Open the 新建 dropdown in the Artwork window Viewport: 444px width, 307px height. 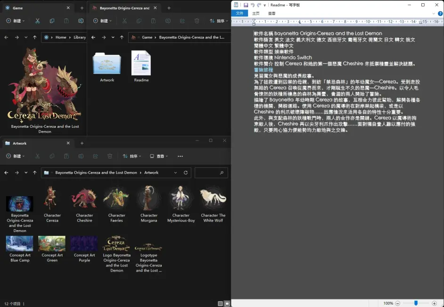coord(15,156)
